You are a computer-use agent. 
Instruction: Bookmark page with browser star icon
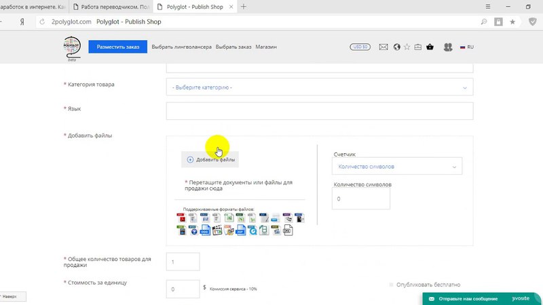[512, 22]
